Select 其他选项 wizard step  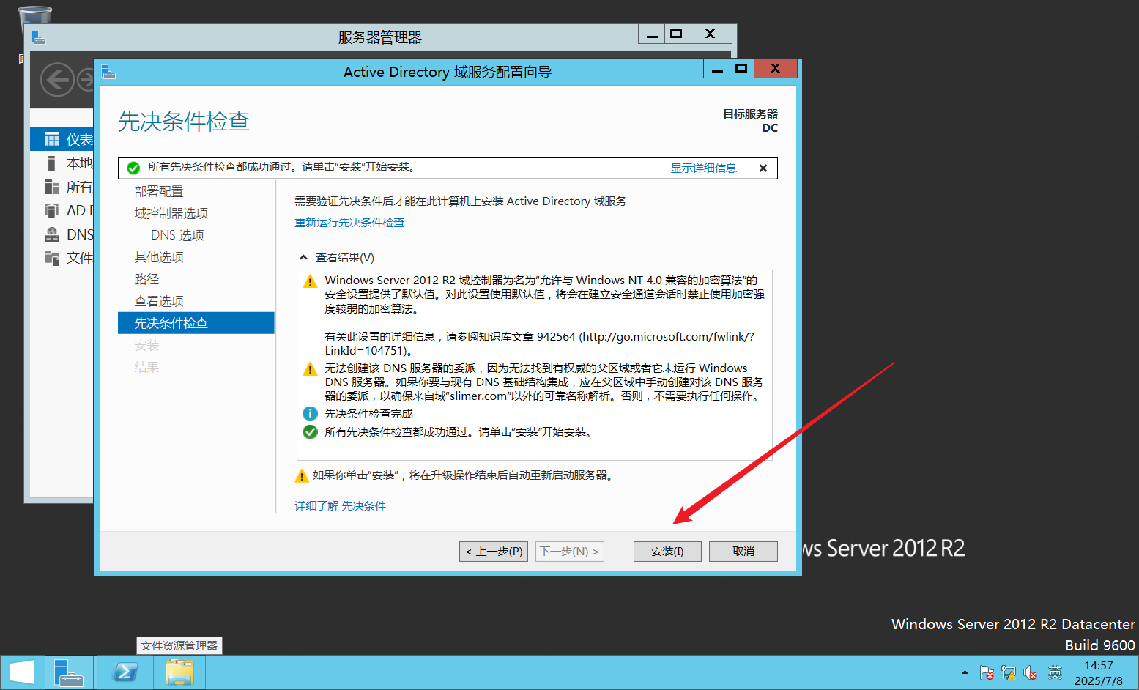click(159, 257)
